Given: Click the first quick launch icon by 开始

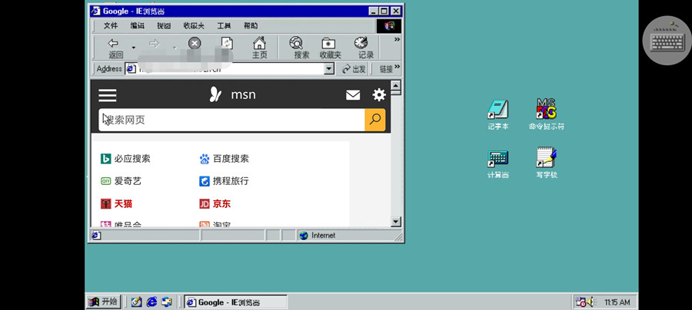Looking at the screenshot, I should [x=136, y=302].
